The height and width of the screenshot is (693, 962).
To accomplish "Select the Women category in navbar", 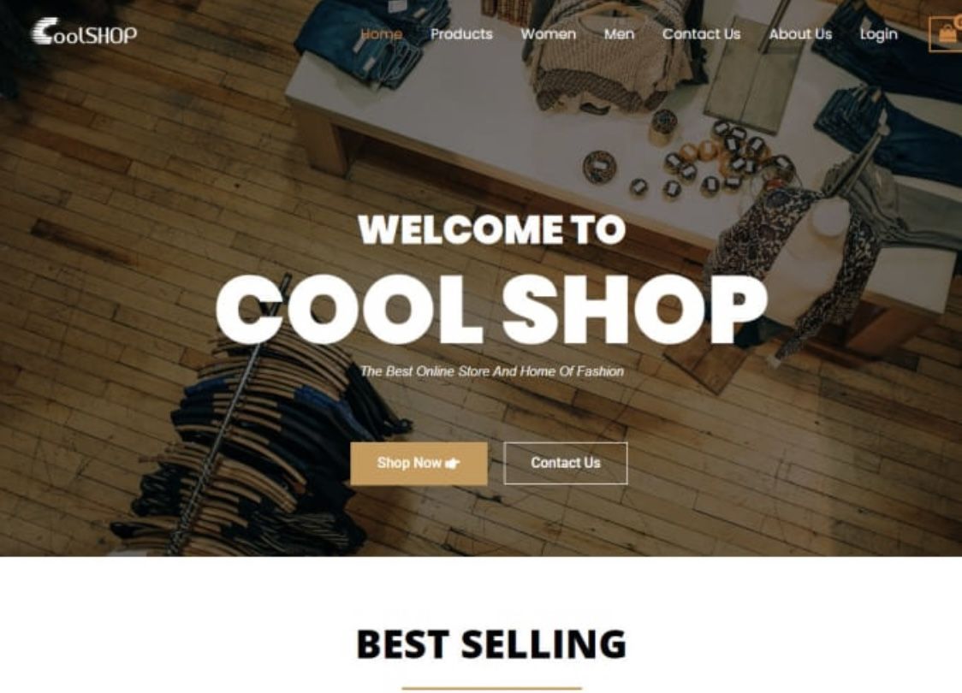I will 548,34.
